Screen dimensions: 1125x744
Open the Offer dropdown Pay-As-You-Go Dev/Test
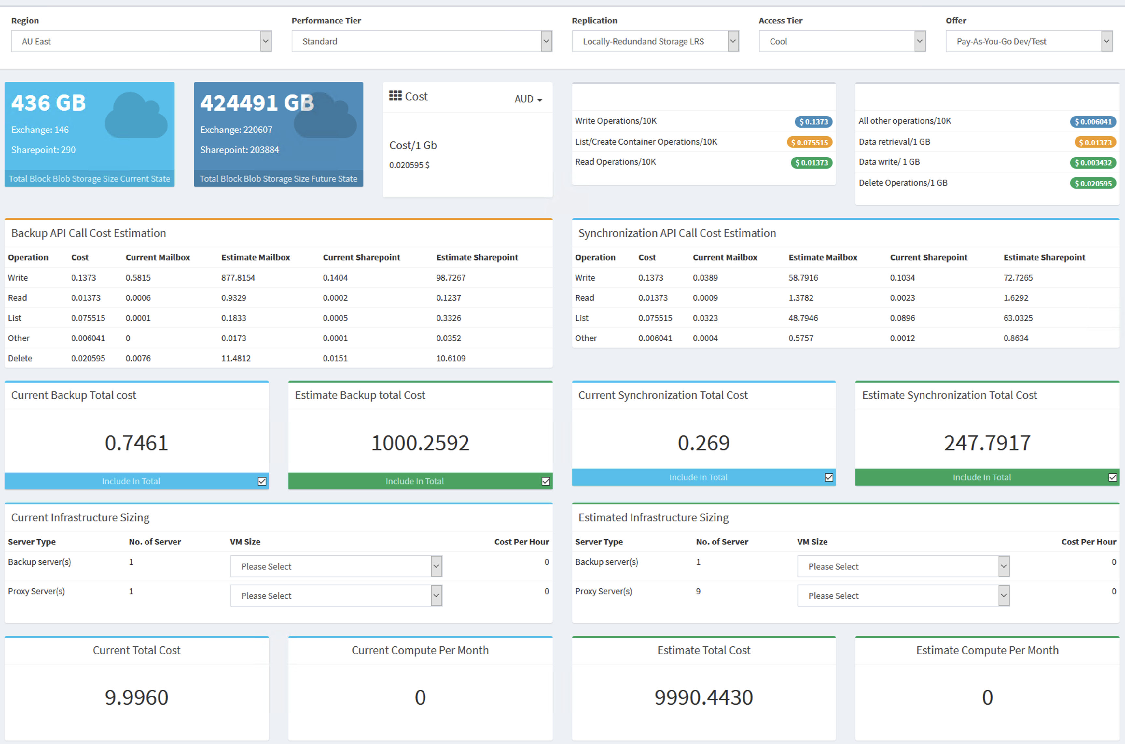point(1029,41)
